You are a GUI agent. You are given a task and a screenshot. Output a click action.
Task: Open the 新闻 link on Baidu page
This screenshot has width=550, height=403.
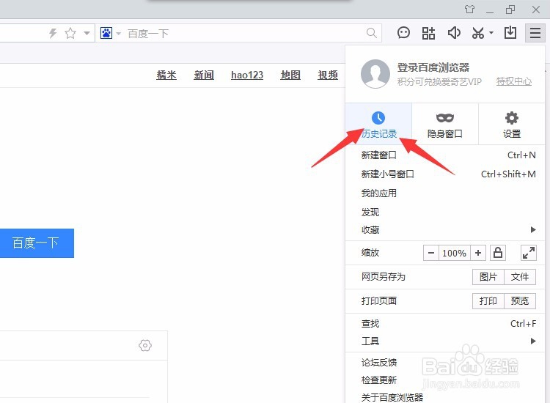(204, 75)
